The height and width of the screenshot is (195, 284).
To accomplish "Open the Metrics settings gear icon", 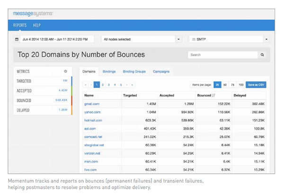I will pyautogui.click(x=66, y=71).
